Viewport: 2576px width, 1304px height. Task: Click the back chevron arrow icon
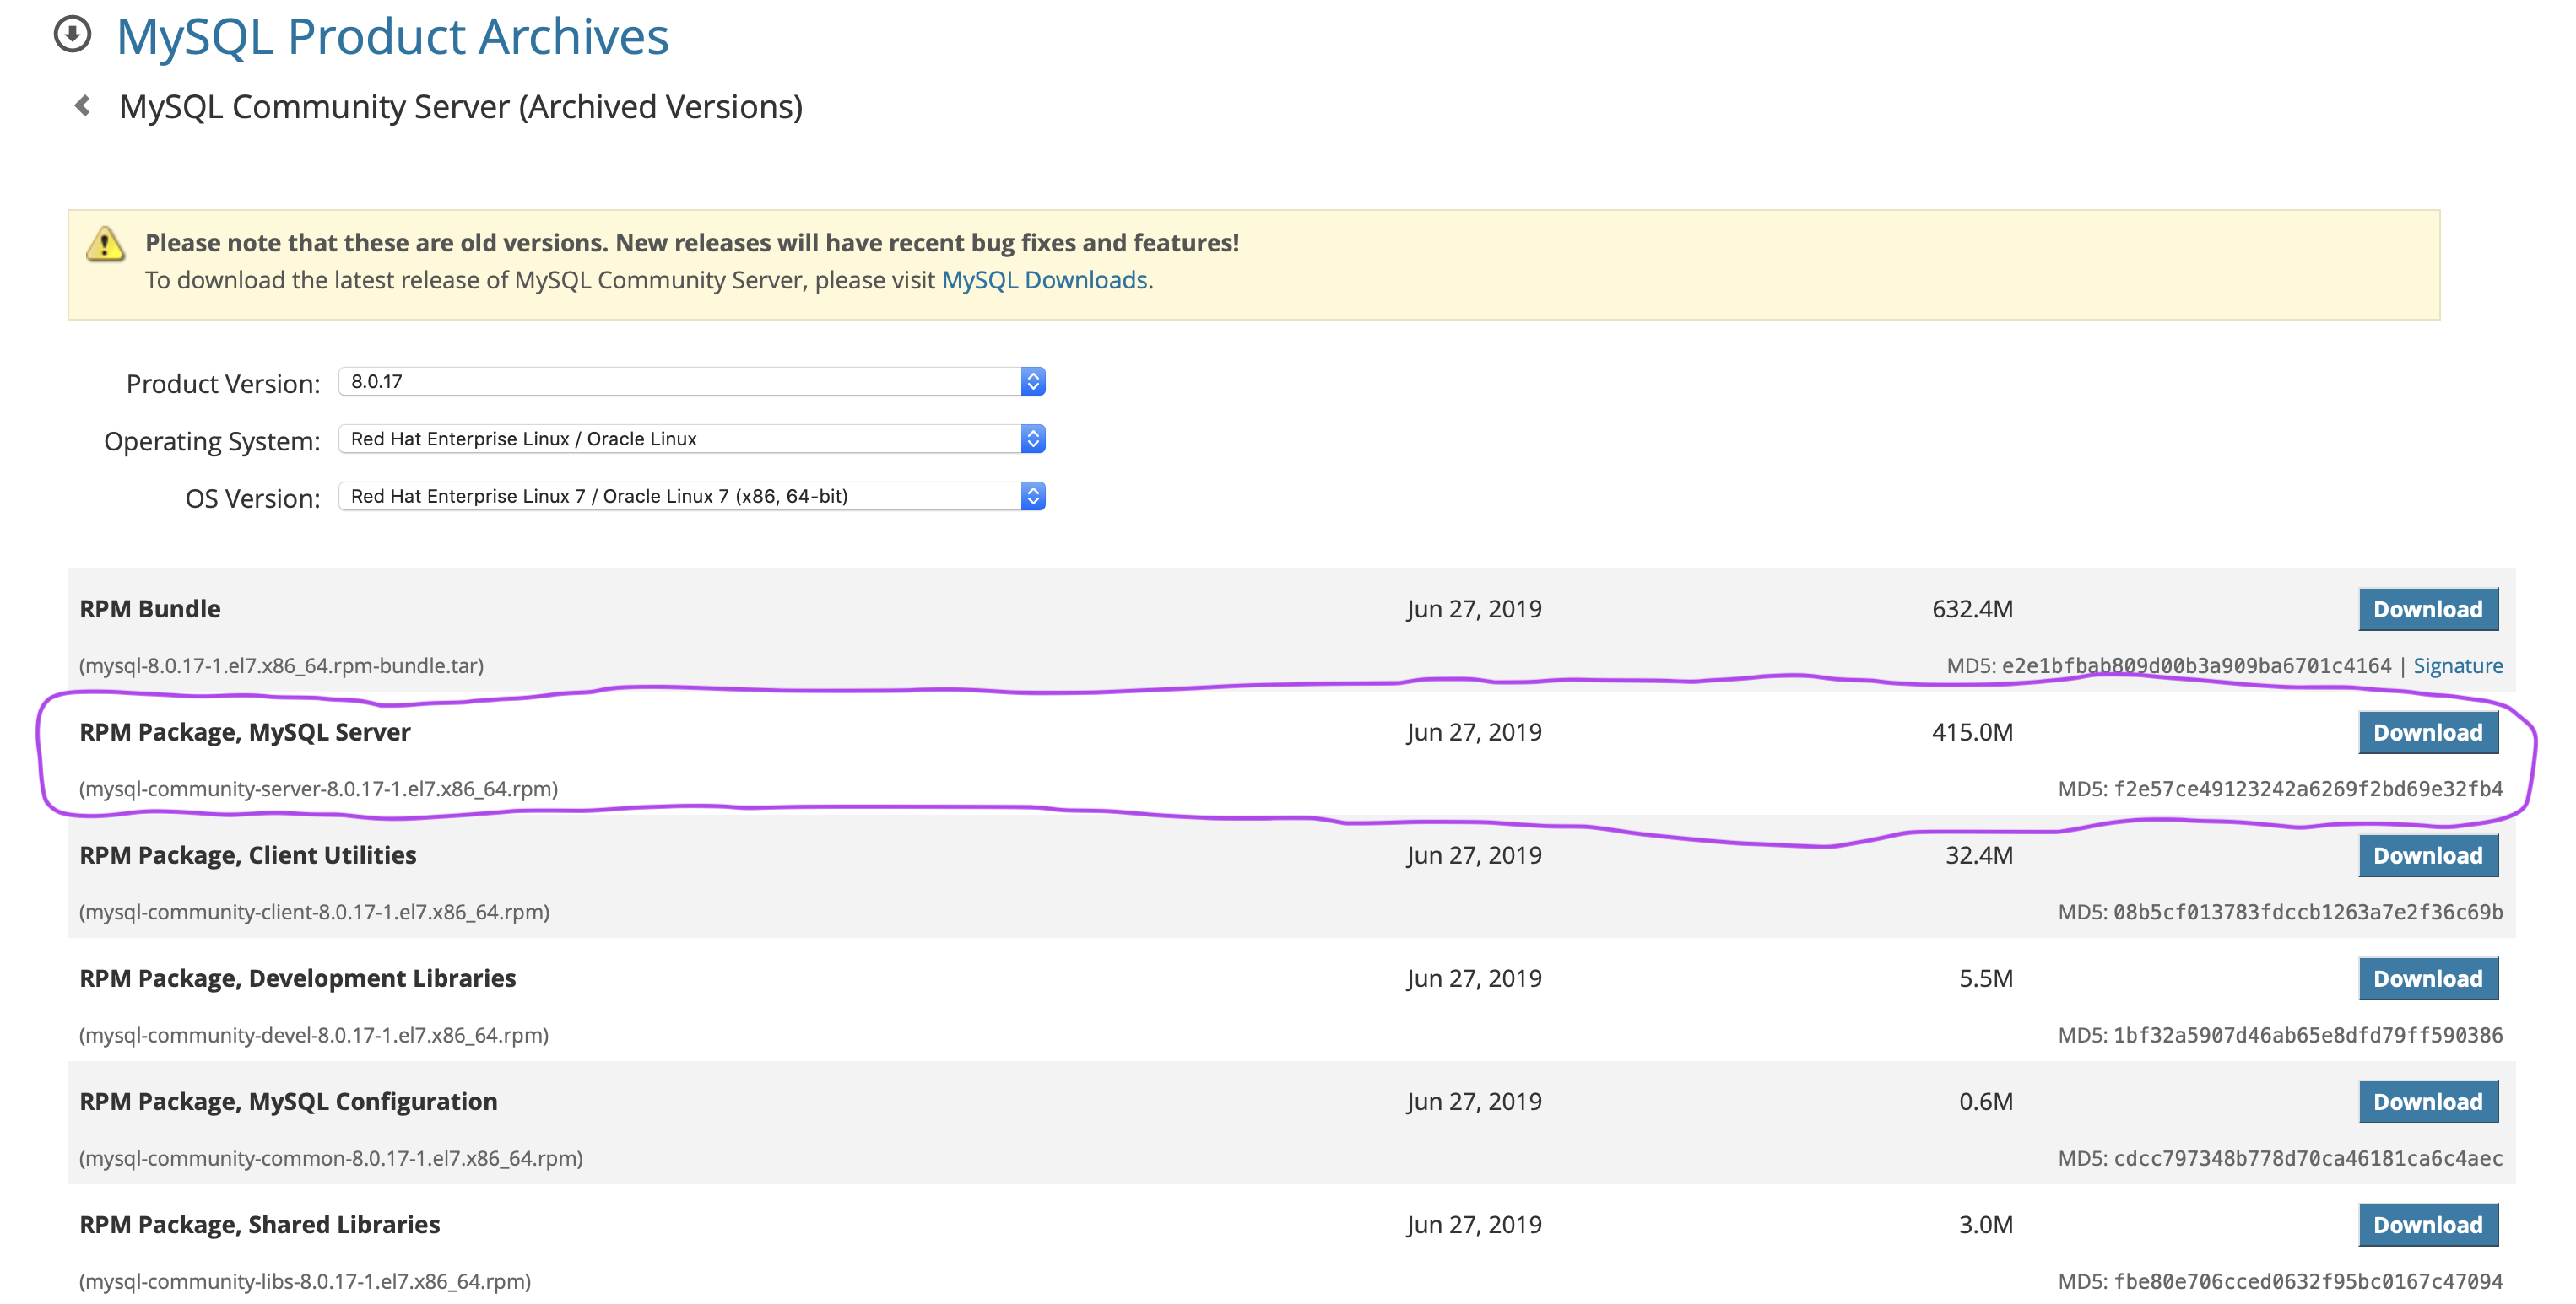click(x=83, y=105)
